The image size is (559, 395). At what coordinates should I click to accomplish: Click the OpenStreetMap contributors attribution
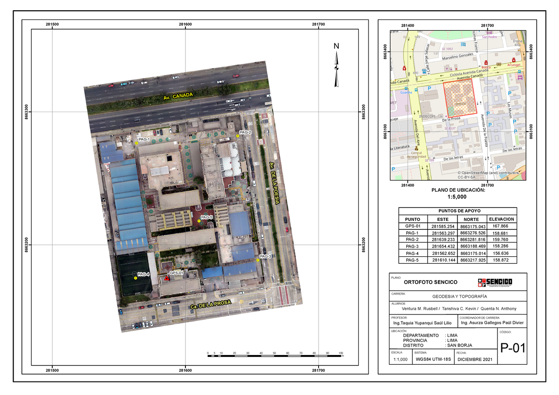pyautogui.click(x=488, y=172)
